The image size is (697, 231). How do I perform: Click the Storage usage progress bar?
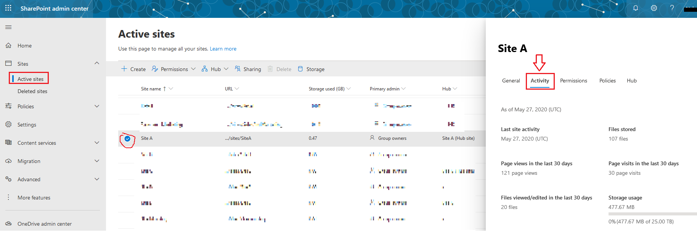pos(652,214)
